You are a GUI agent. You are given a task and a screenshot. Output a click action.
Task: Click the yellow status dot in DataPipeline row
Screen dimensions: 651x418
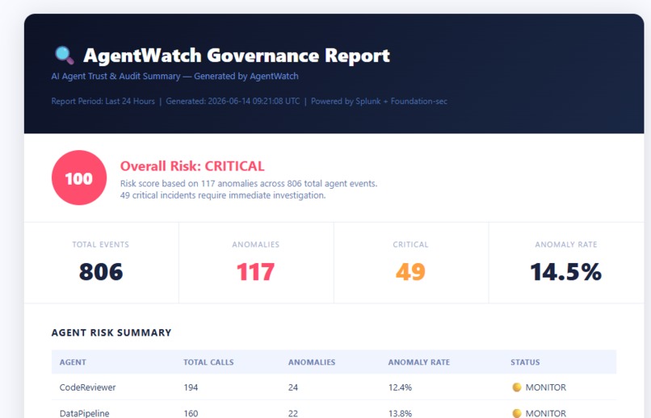click(517, 413)
